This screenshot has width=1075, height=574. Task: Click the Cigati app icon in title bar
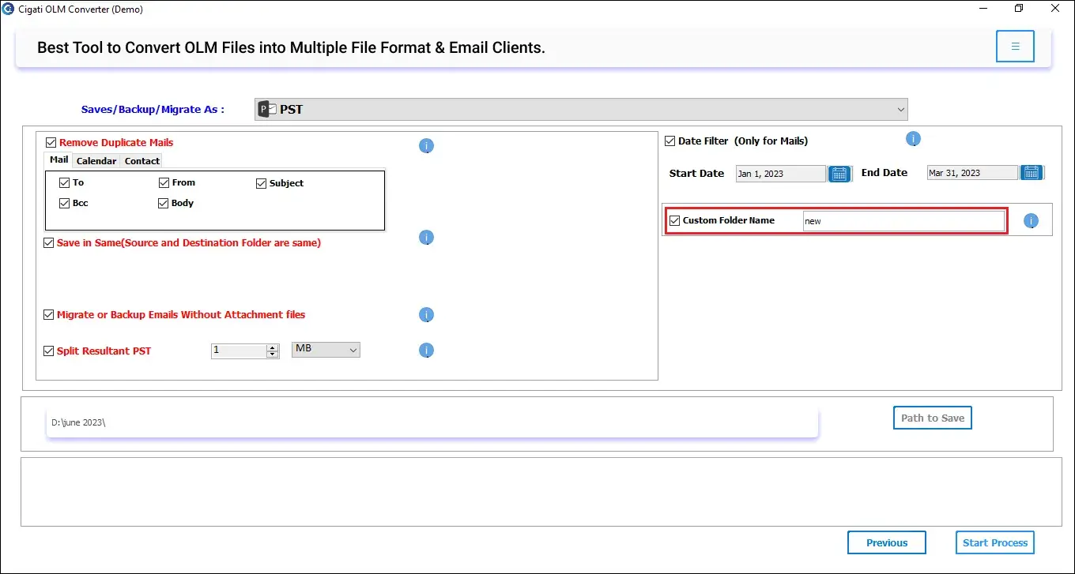(9, 9)
